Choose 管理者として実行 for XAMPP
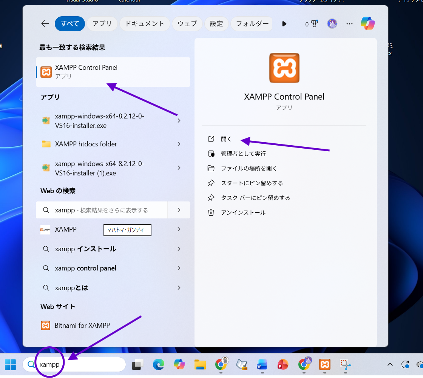 coord(243,154)
